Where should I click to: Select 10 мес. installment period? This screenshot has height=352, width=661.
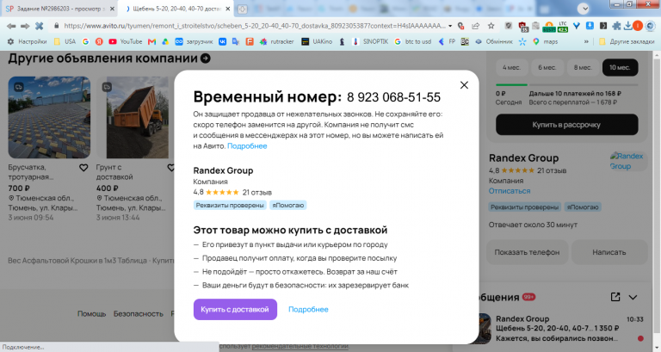coord(620,67)
